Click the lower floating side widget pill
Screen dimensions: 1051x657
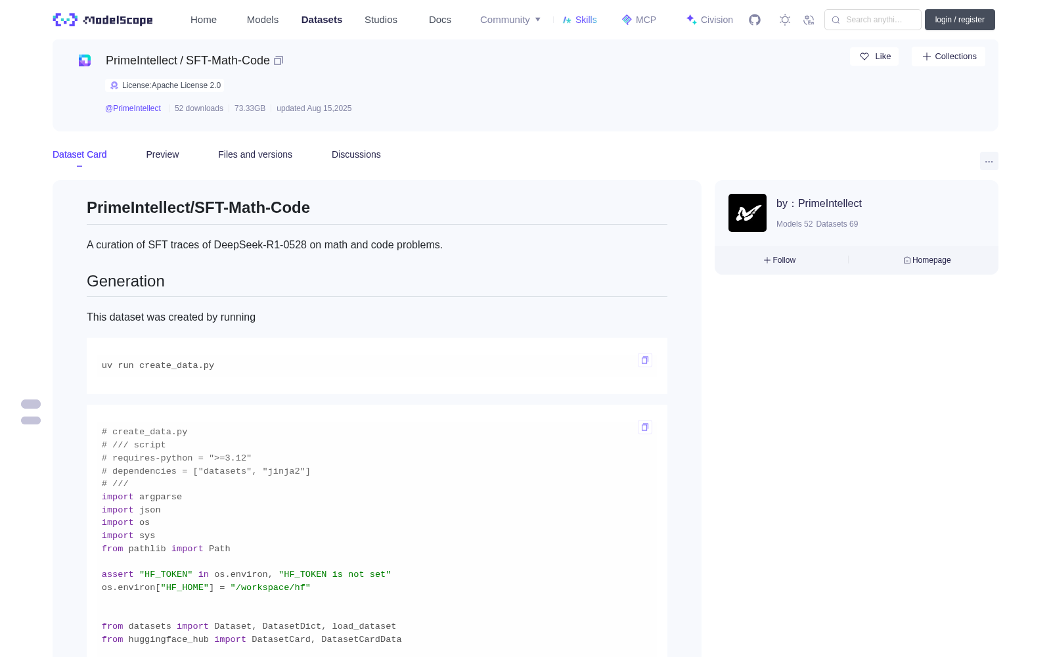click(x=31, y=420)
